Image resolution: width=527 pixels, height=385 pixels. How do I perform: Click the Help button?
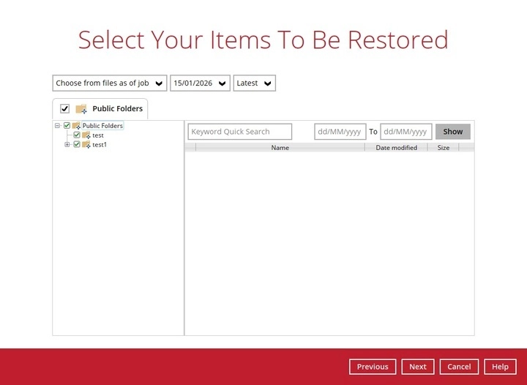[x=500, y=367]
